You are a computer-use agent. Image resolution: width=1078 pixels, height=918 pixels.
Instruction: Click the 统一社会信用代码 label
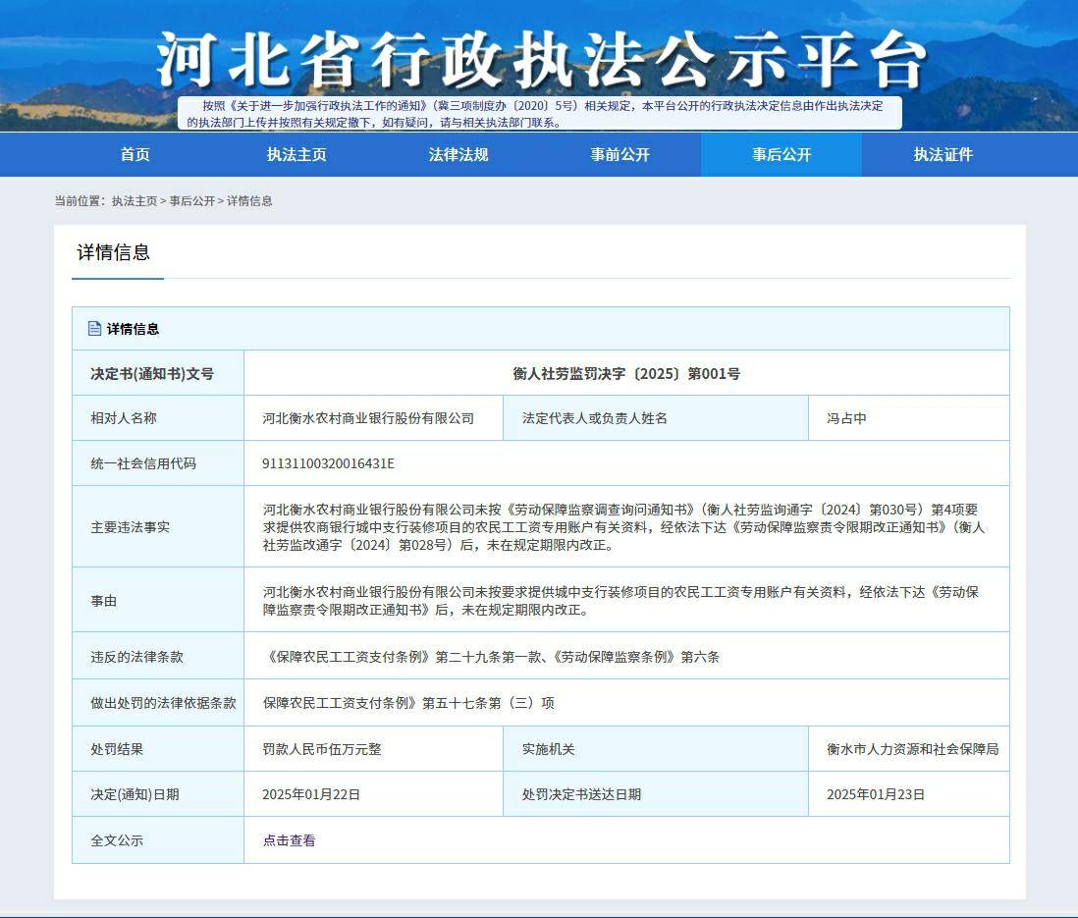point(143,463)
